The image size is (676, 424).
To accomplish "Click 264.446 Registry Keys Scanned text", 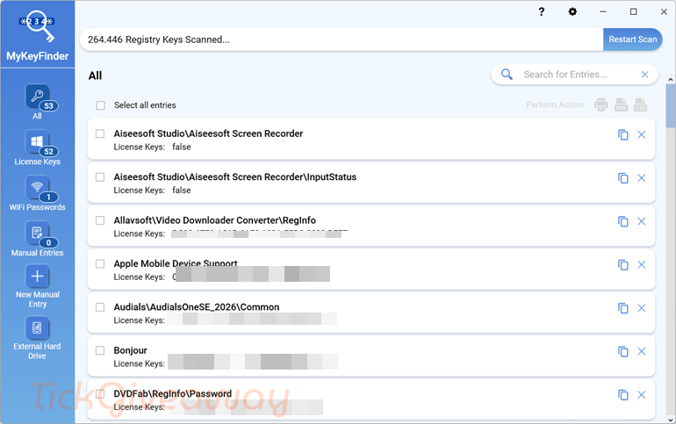I will [159, 40].
